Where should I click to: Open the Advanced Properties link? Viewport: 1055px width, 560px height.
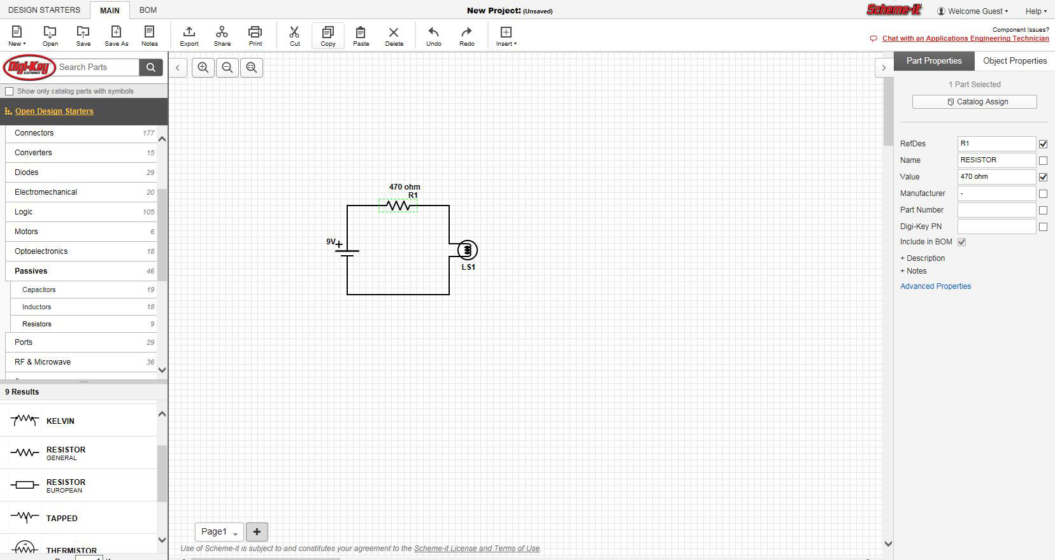(935, 286)
